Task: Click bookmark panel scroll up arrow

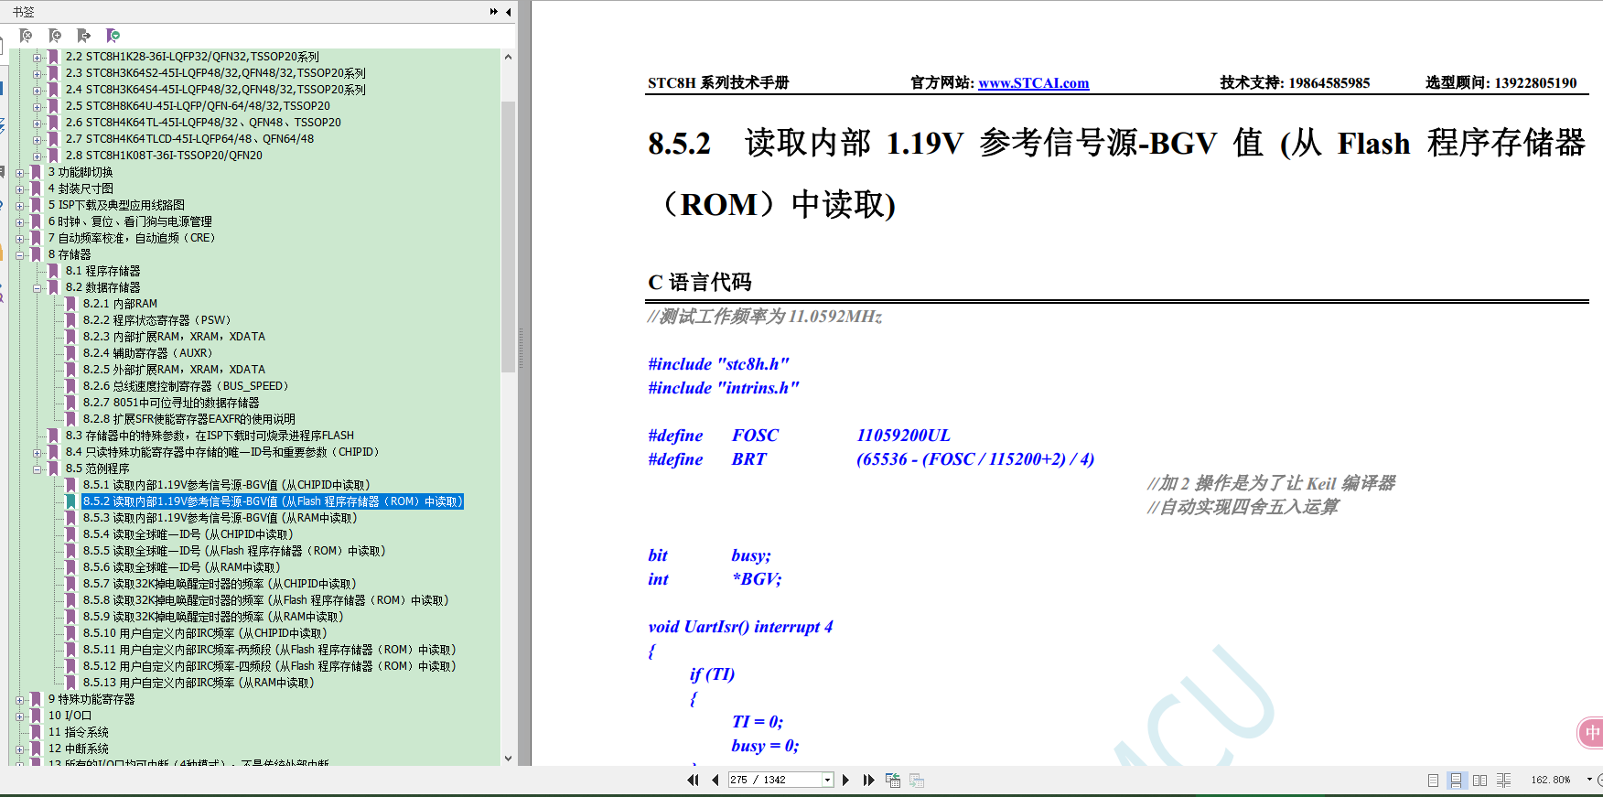Action: point(509,57)
